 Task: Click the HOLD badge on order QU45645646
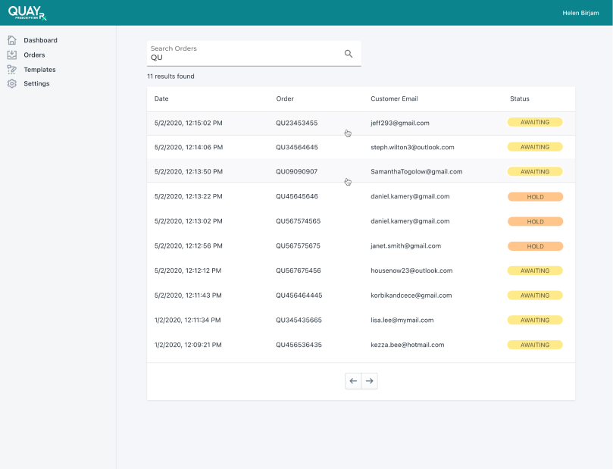[x=535, y=196]
